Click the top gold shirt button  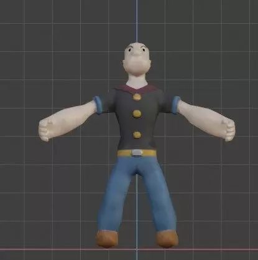[x=137, y=97]
